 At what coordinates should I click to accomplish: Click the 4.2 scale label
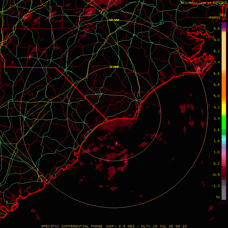click(217, 107)
